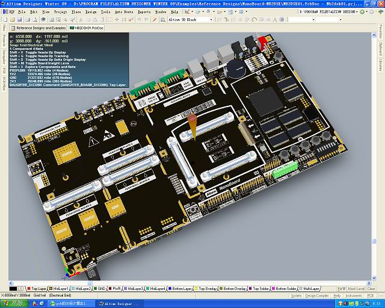Select the Top Overlay layer tab
This screenshot has width=385, height=308.
point(206,289)
